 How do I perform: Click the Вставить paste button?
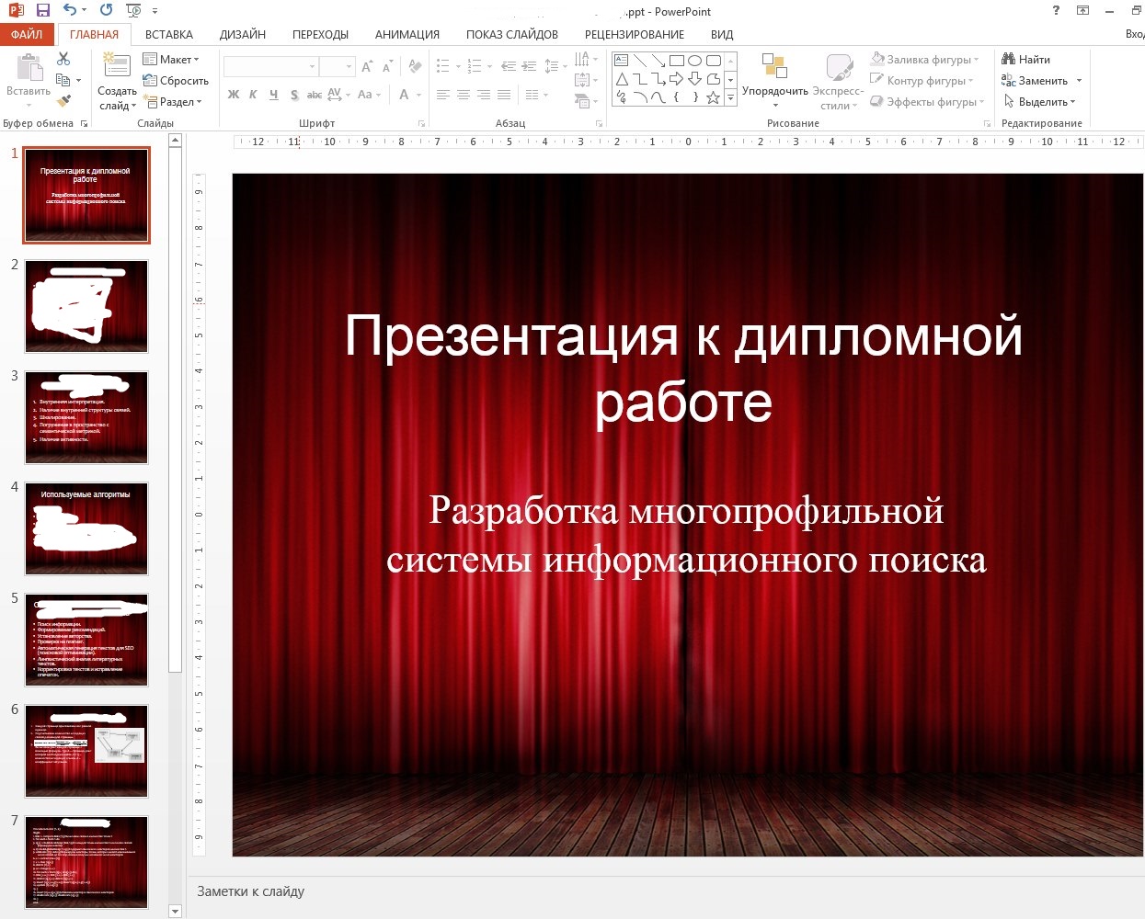(x=29, y=81)
